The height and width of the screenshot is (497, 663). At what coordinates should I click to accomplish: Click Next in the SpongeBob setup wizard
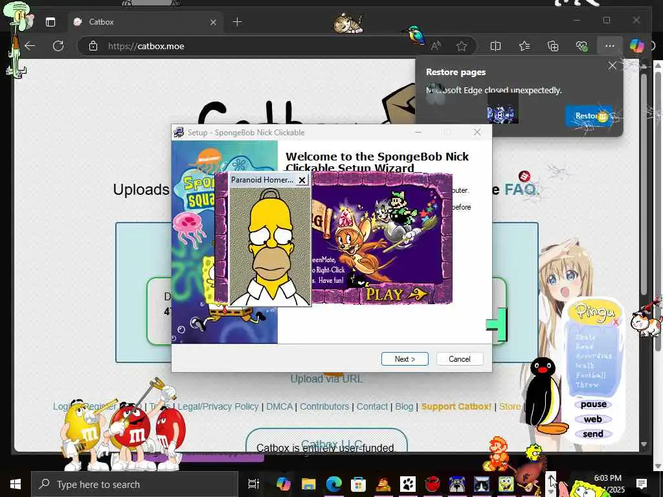[x=405, y=359]
